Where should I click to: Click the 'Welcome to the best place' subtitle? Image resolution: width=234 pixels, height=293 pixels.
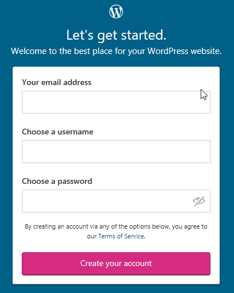[x=116, y=51]
